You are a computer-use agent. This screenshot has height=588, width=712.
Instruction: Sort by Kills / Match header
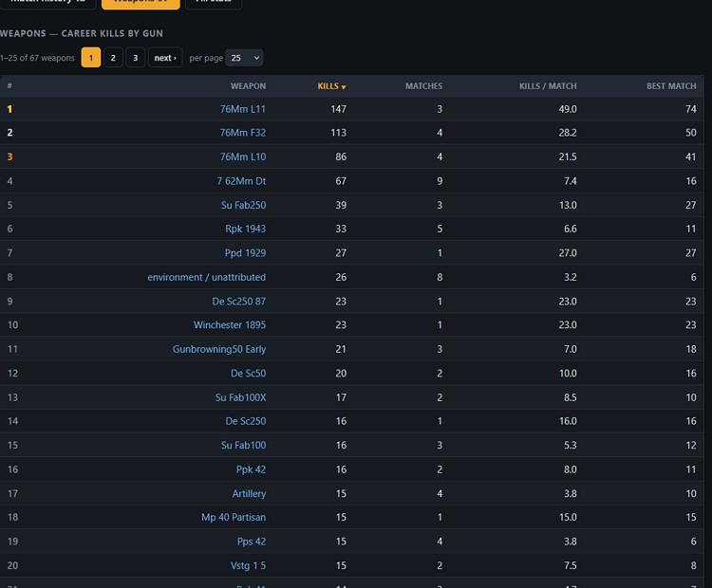pyautogui.click(x=548, y=86)
